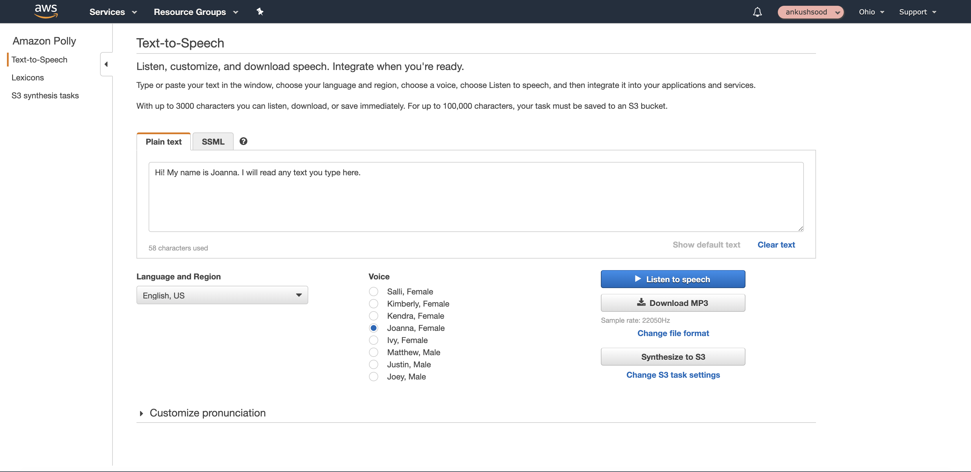Click the Clear text link
This screenshot has width=971, height=472.
pos(776,245)
